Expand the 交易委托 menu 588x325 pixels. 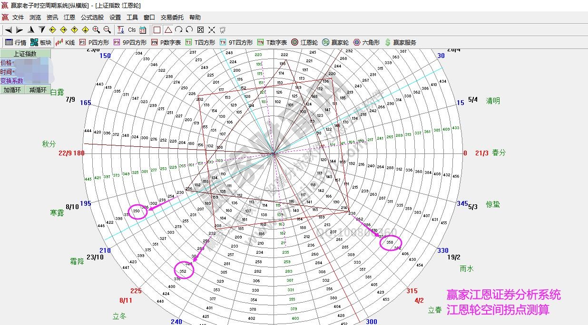pos(172,17)
